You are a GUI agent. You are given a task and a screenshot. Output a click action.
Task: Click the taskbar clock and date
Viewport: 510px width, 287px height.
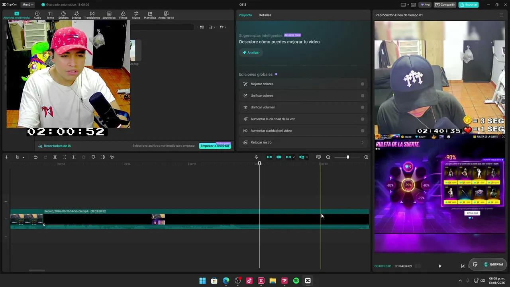coord(497,281)
